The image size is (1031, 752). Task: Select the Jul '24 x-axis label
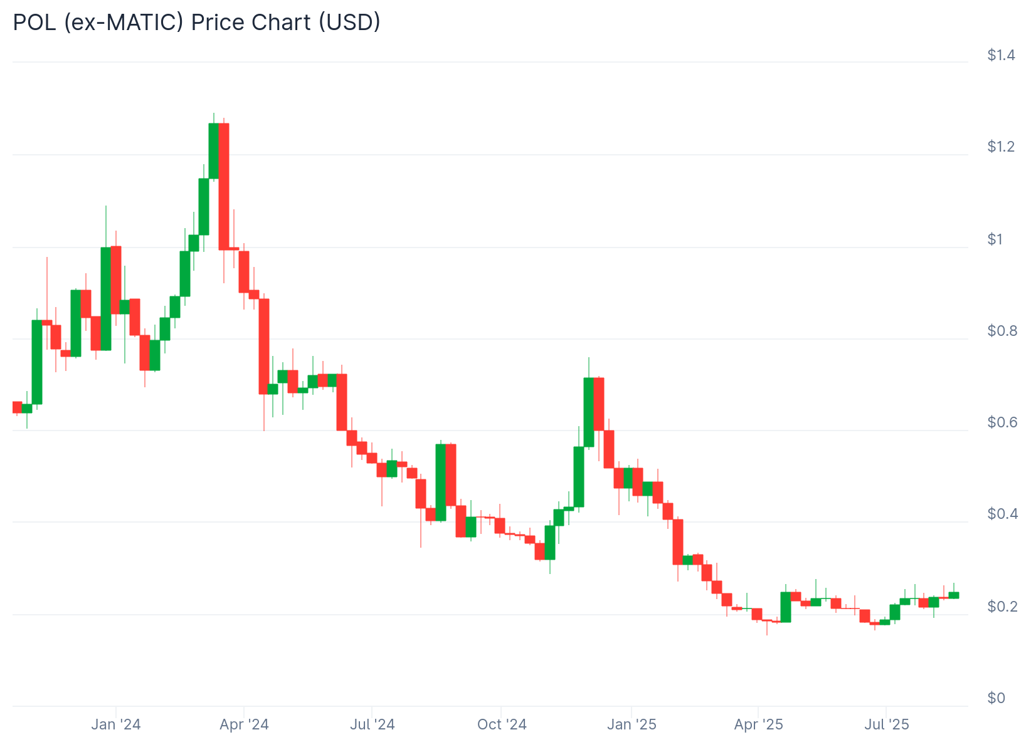[x=372, y=725]
